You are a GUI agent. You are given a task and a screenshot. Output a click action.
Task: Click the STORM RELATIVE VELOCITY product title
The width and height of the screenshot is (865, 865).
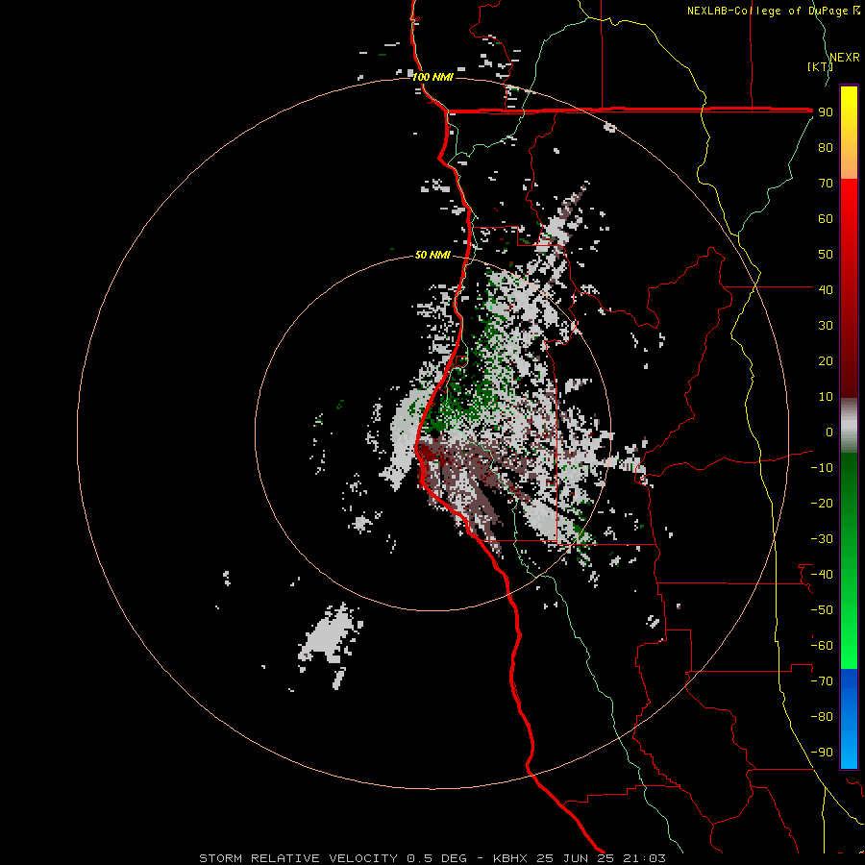(x=298, y=858)
